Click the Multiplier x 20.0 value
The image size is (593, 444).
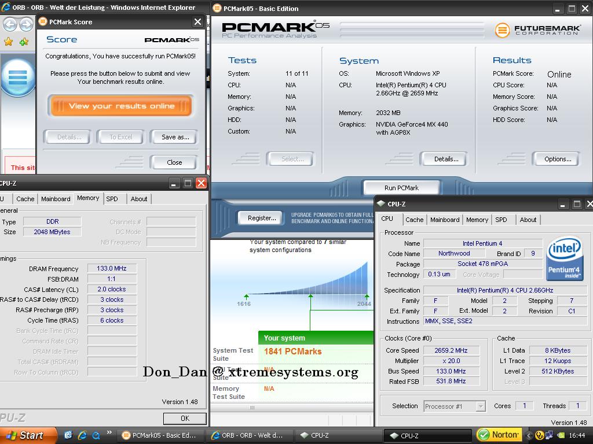point(451,361)
